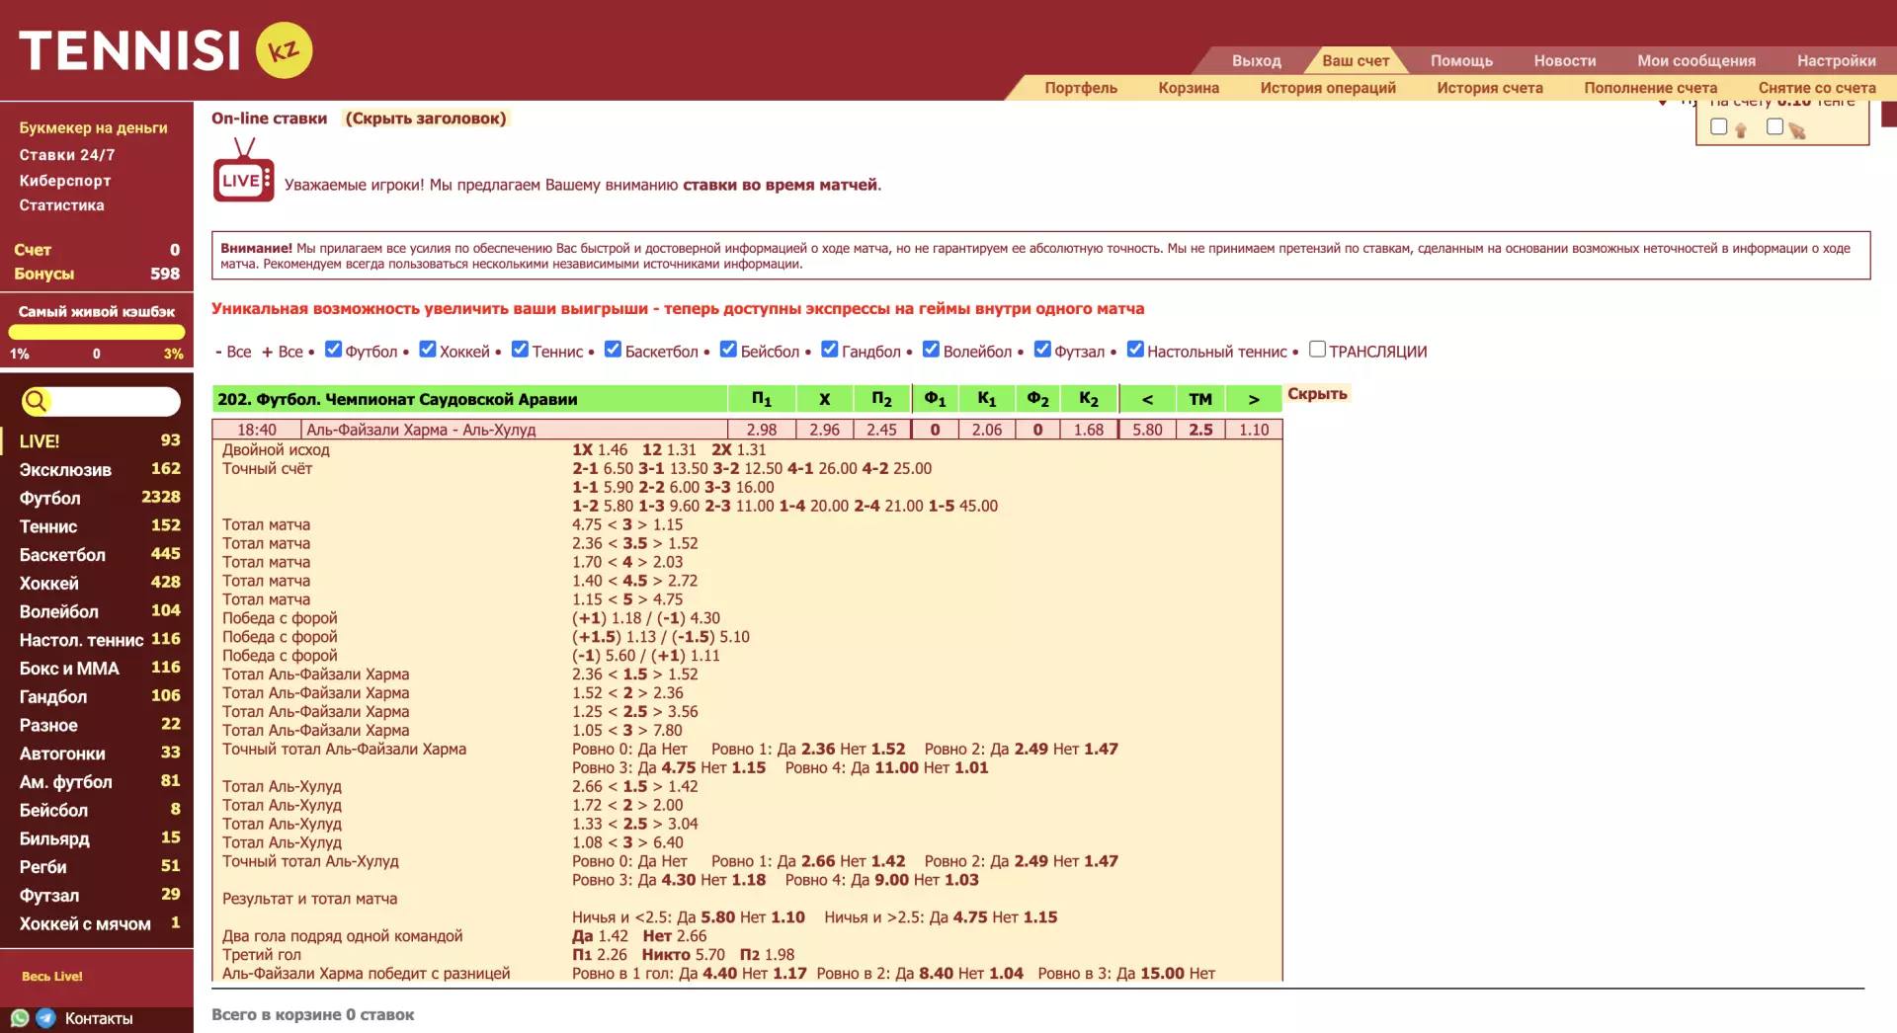1897x1033 pixels.
Task: Open the Контакты link
Action: click(x=99, y=1018)
